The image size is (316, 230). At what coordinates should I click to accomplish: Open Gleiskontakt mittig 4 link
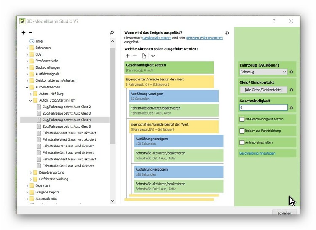(x=157, y=38)
